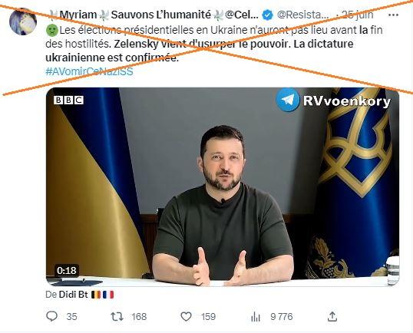
Task: Click the 9 776 views count
Action: pyautogui.click(x=282, y=316)
